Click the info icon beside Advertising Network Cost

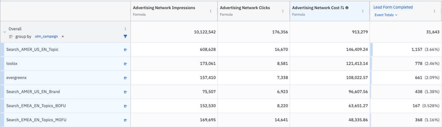click(347, 8)
